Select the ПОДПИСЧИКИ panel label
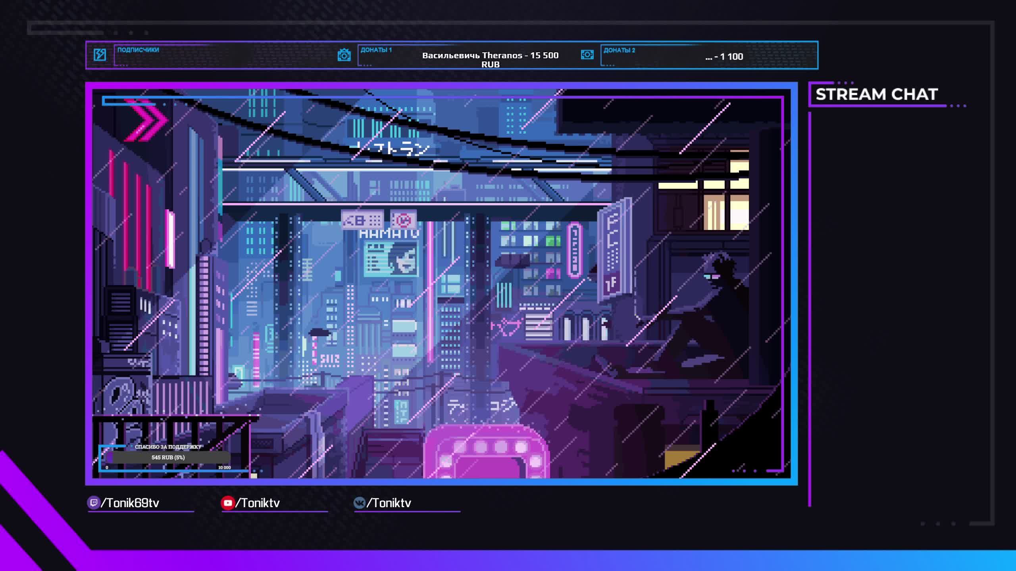1016x571 pixels. click(138, 50)
